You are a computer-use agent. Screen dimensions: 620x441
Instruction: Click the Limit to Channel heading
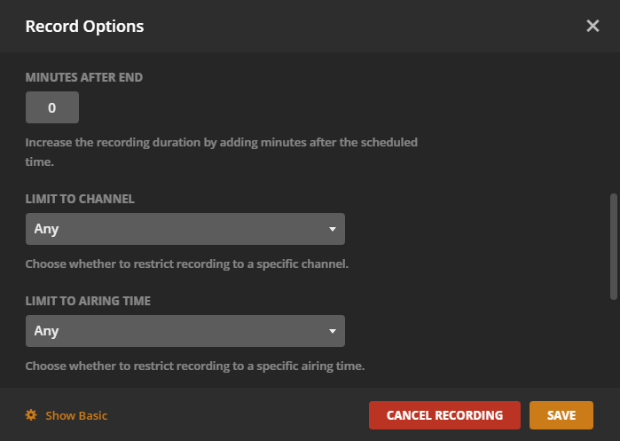[x=80, y=199]
